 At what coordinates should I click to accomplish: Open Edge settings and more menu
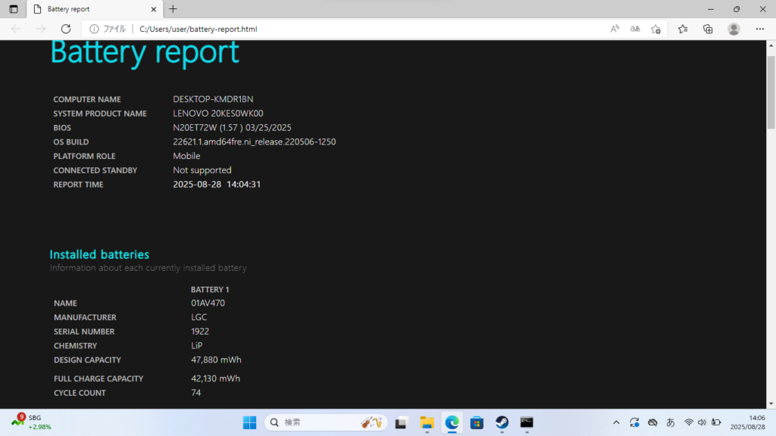pos(760,29)
